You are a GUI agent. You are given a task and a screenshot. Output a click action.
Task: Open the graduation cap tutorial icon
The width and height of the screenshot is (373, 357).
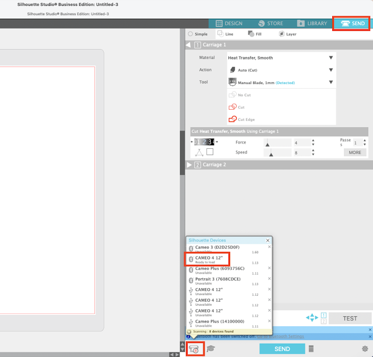point(211,348)
